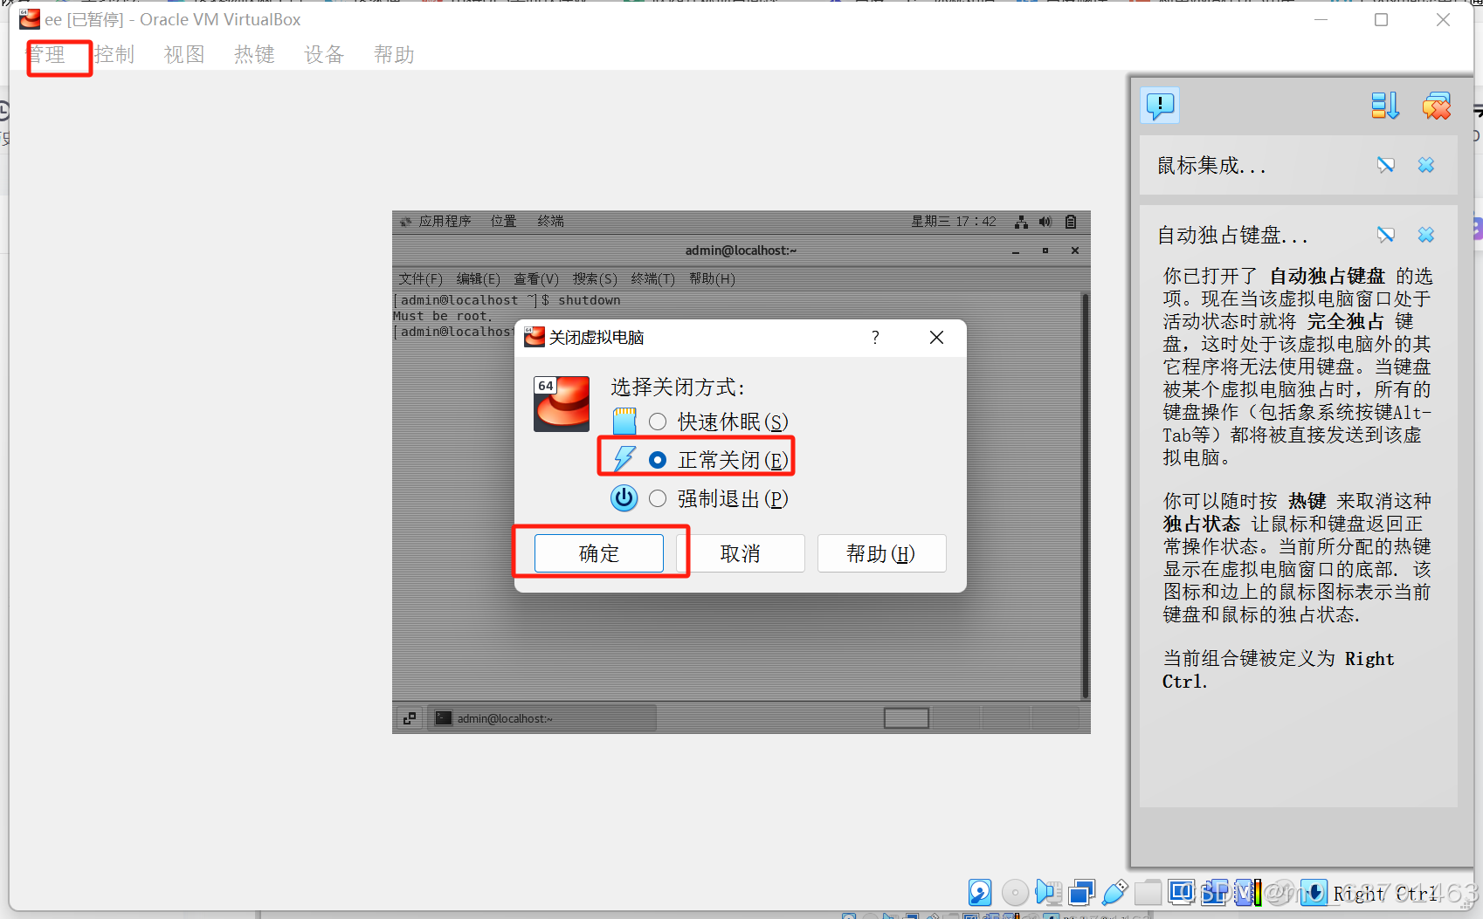Dismiss the 鼠标集成 notification with its X
The width and height of the screenshot is (1483, 919).
point(1426,165)
